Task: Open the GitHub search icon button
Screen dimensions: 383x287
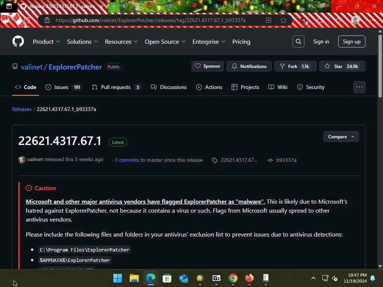Action: coord(298,41)
